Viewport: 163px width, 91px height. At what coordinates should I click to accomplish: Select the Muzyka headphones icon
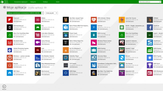[x=10, y=65]
